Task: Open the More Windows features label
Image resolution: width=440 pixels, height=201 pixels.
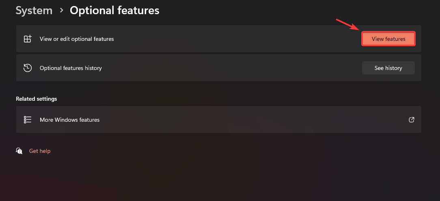Action: [x=69, y=120]
